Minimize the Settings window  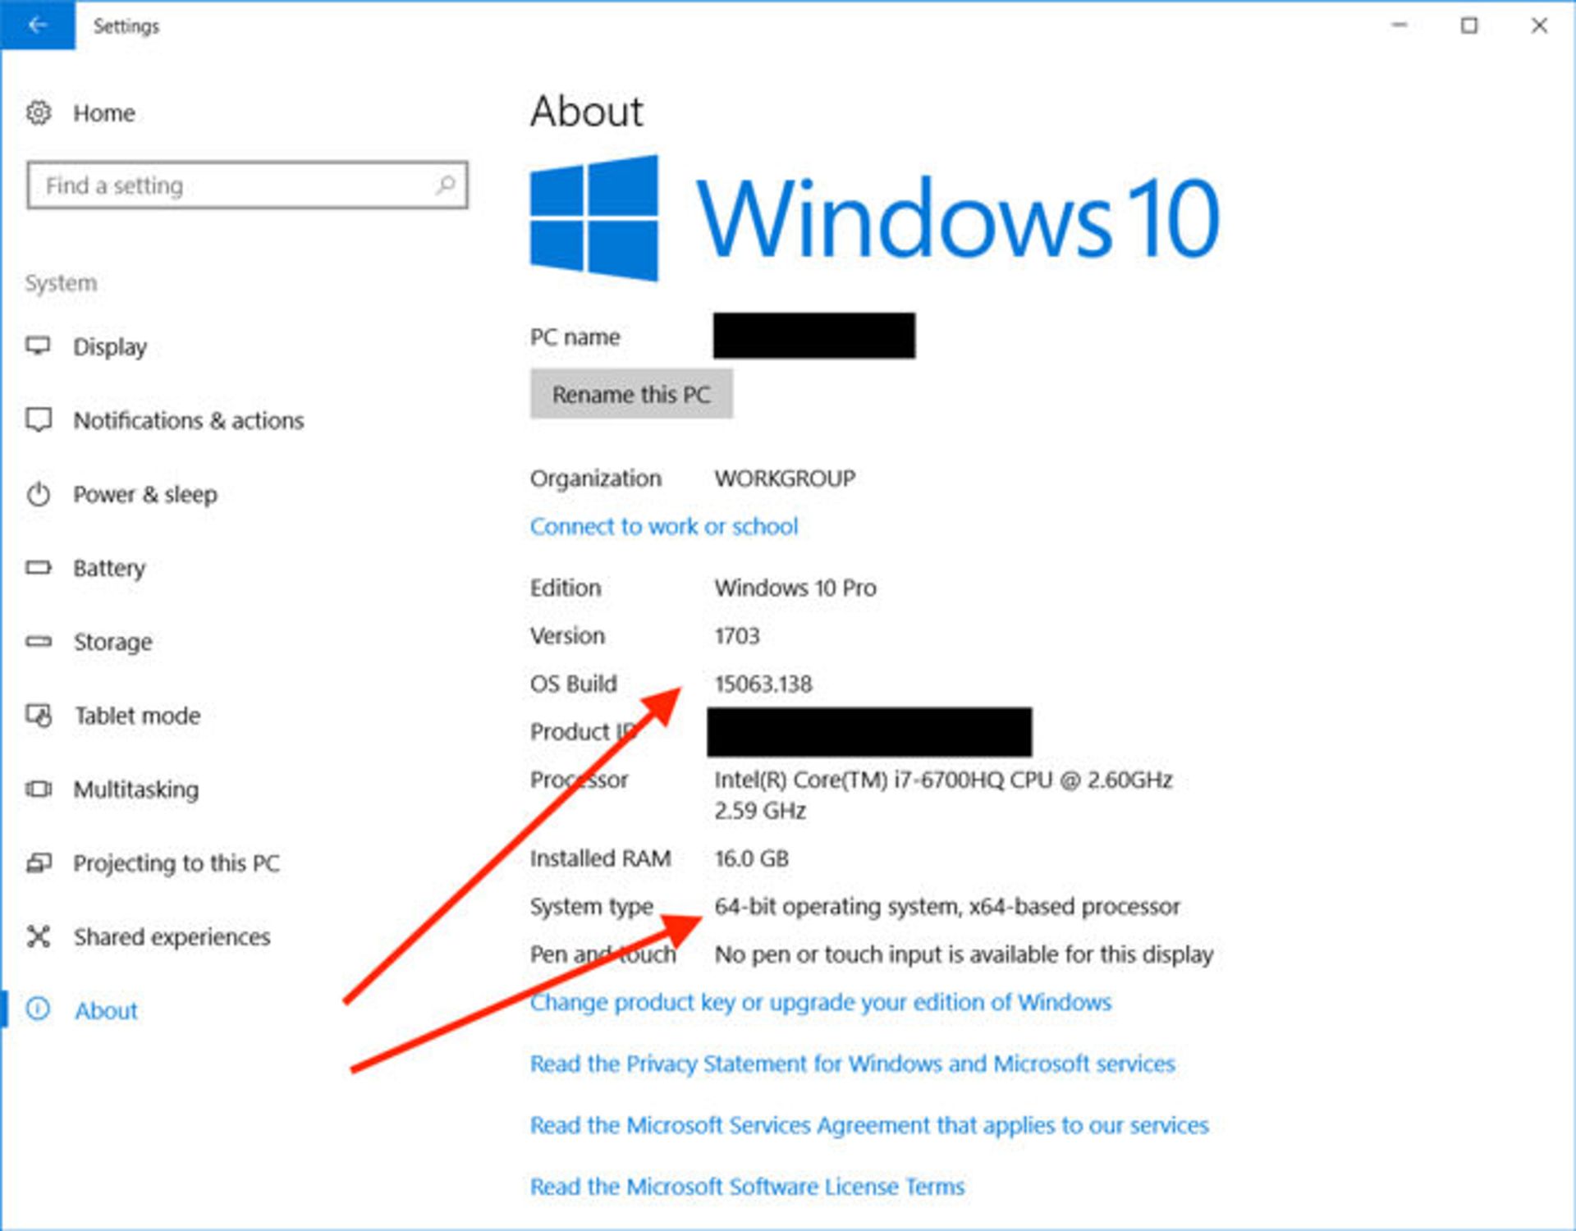coord(1400,25)
